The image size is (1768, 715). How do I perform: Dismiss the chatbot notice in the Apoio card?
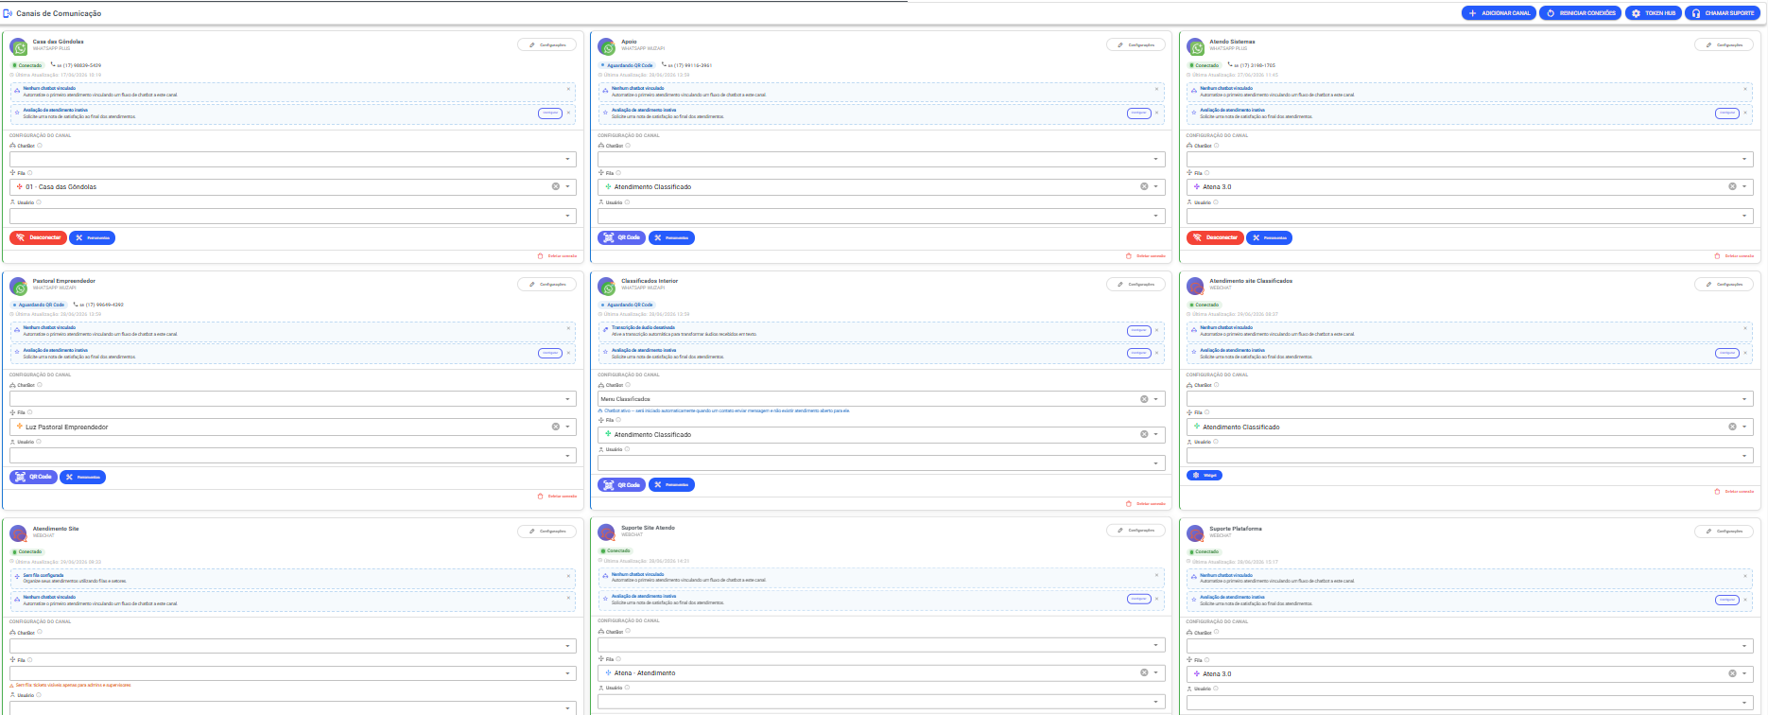[1156, 89]
